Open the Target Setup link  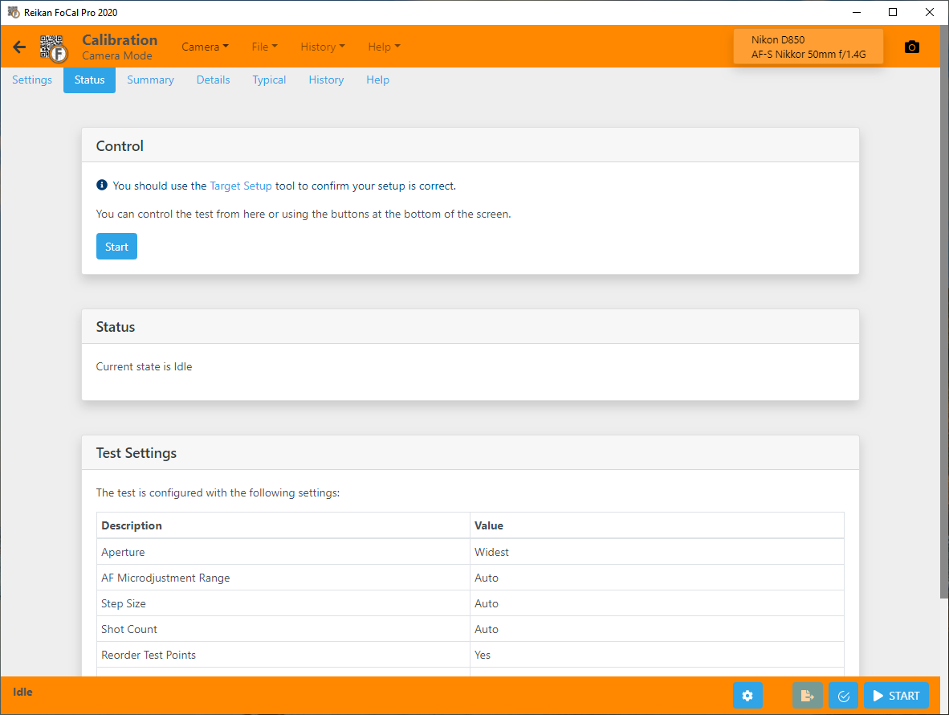point(241,186)
